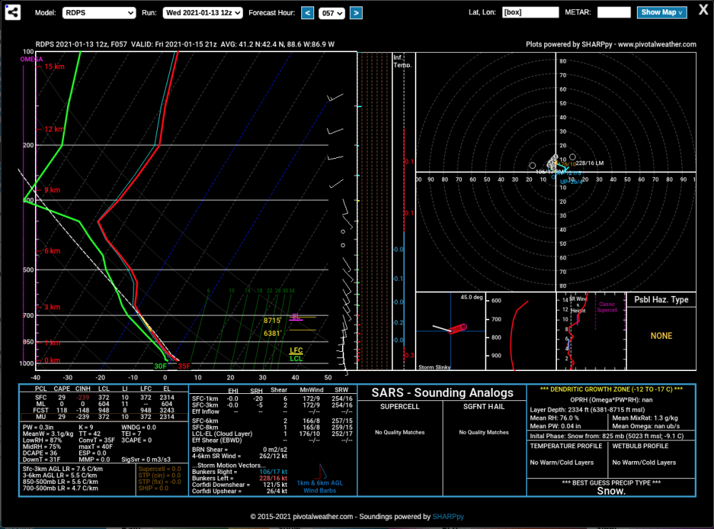Select the SUPERCELL analogs column header
The height and width of the screenshot is (529, 714).
coord(400,406)
